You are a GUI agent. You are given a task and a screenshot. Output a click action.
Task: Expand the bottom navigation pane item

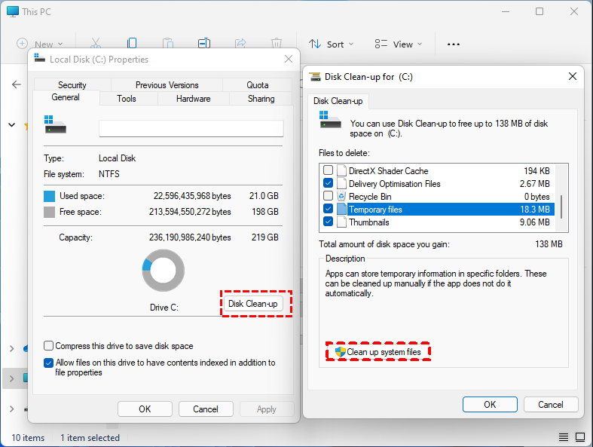tap(12, 409)
